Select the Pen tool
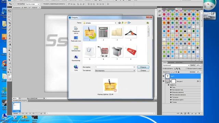Screen dimensions: 219x123 10,54
